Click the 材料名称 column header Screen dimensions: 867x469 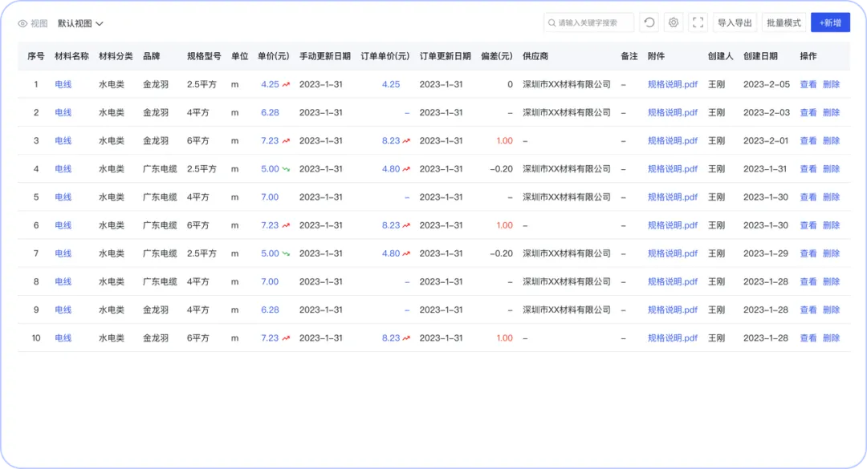point(72,56)
